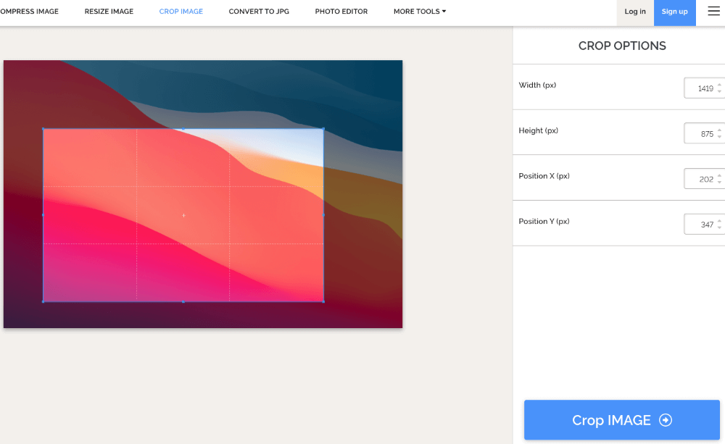Click the Position X (px) label
The image size is (725, 444).
point(544,175)
